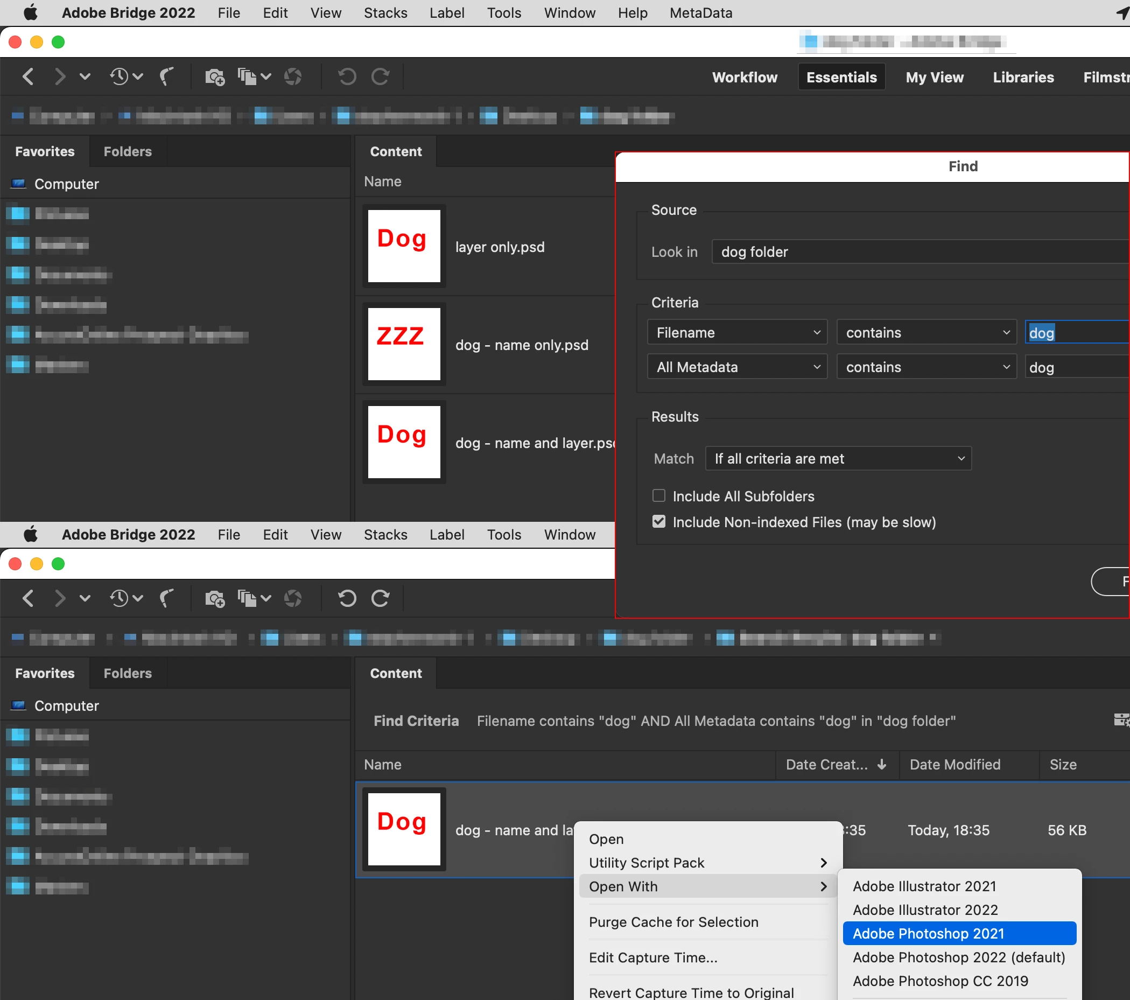
Task: Go back using upper window's back arrow
Action: 28,76
